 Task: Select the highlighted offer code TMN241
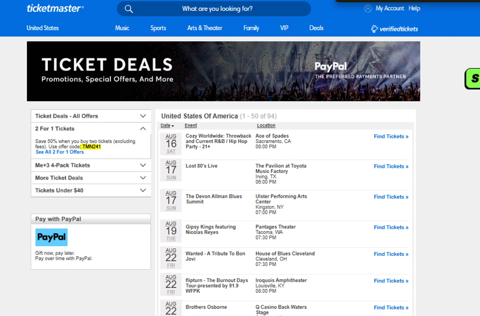[x=92, y=146]
